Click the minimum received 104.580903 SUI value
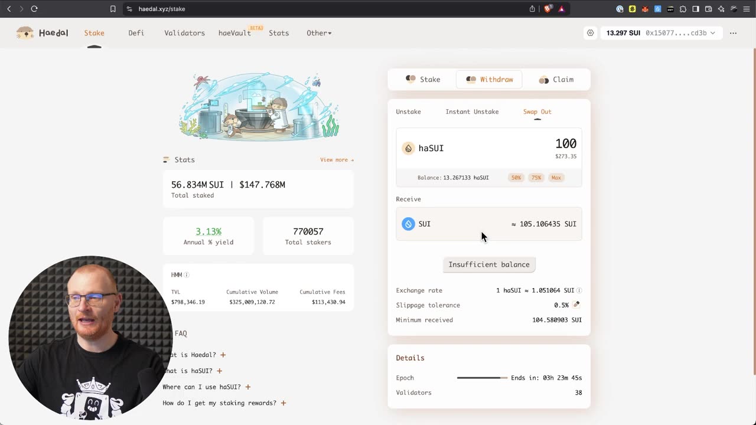 tap(557, 320)
